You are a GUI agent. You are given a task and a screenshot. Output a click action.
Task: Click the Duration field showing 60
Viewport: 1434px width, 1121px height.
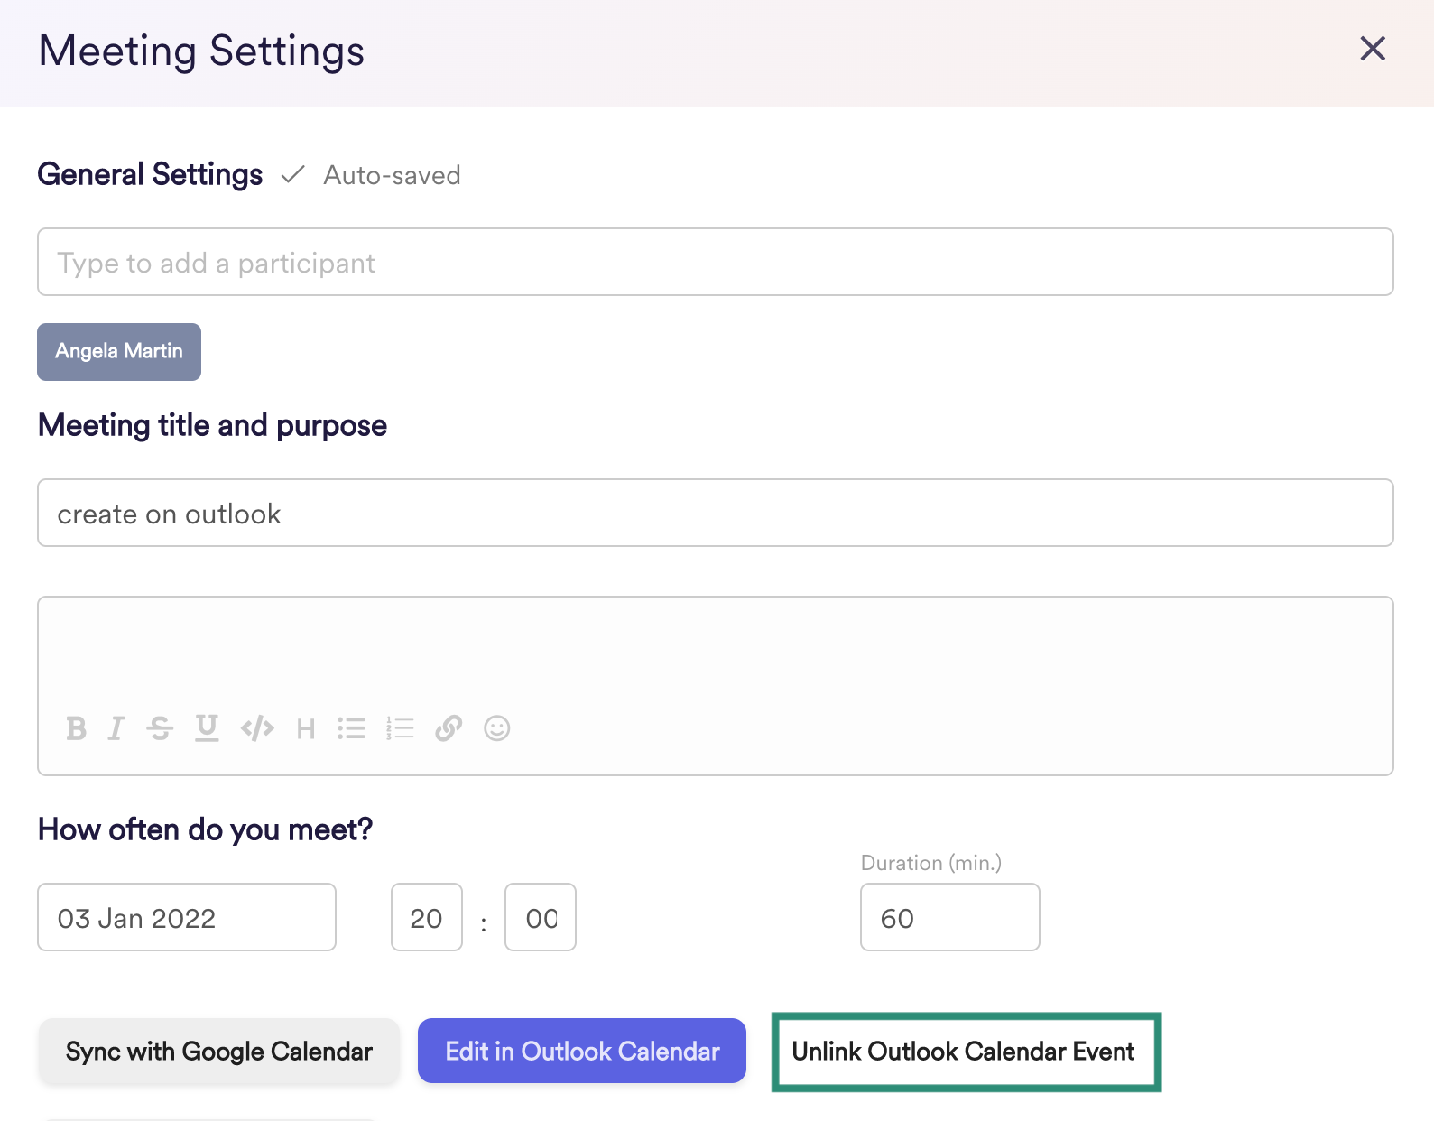click(949, 918)
